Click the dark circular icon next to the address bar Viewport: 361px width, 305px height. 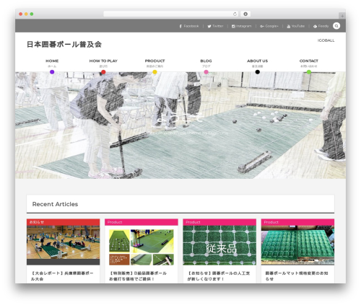click(245, 14)
